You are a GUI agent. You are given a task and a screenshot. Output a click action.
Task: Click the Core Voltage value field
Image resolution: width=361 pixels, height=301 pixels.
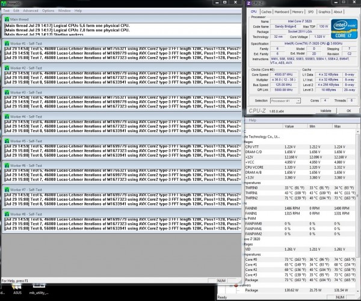coord(319,37)
